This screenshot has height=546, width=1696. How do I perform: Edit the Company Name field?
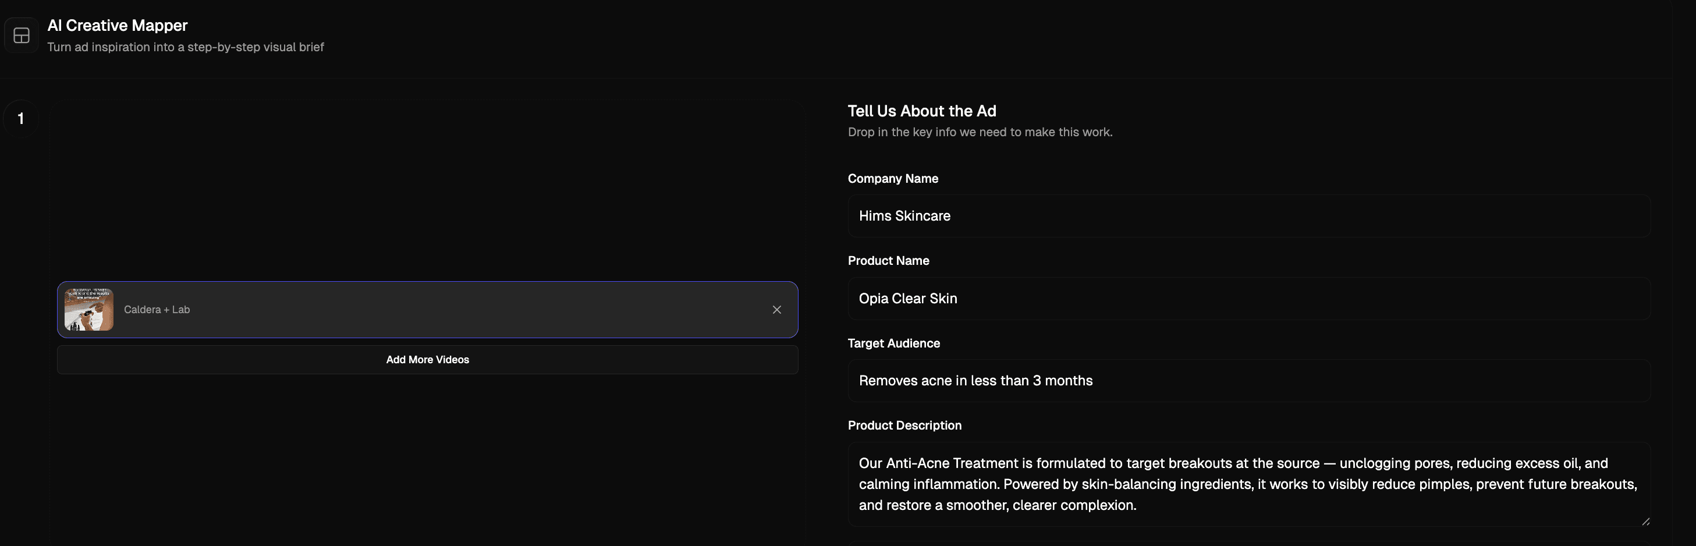coord(1248,216)
